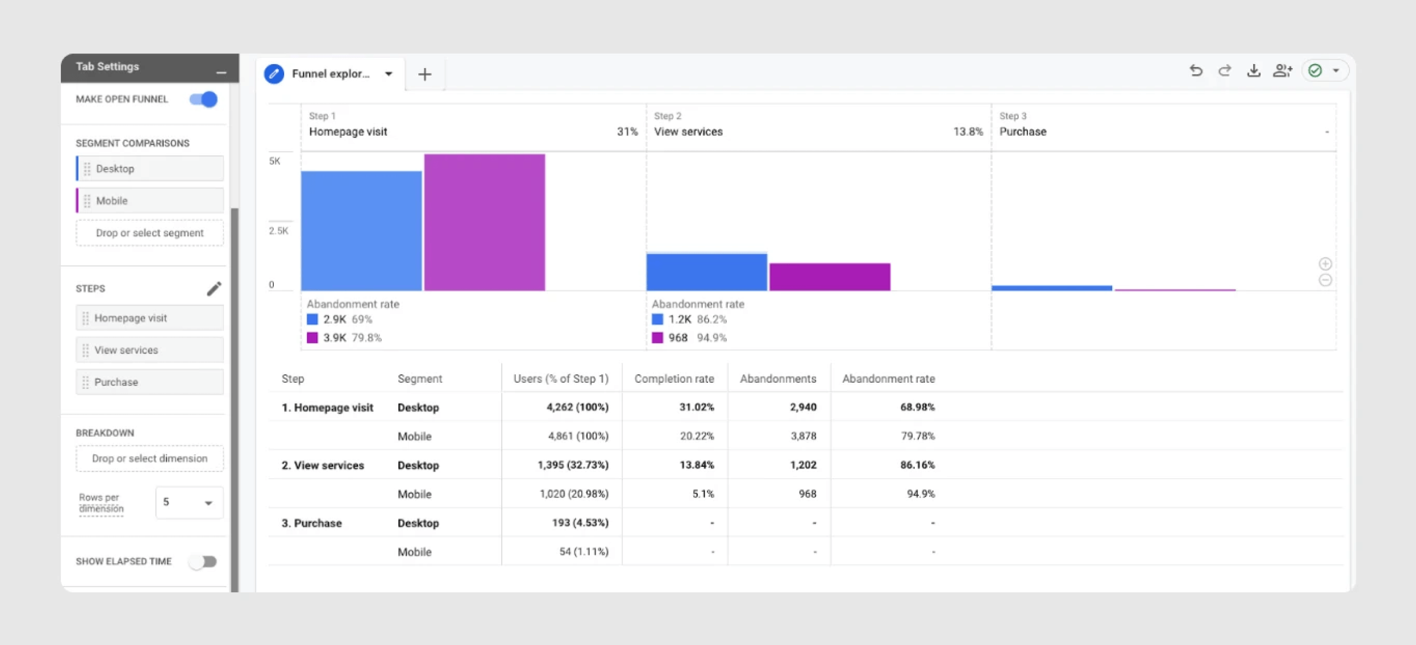The width and height of the screenshot is (1416, 645).
Task: Open the Rows per dimension dropdown
Action: point(189,502)
